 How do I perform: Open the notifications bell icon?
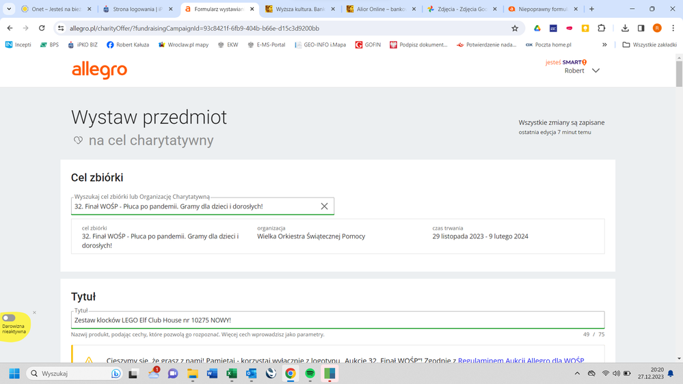(671, 374)
